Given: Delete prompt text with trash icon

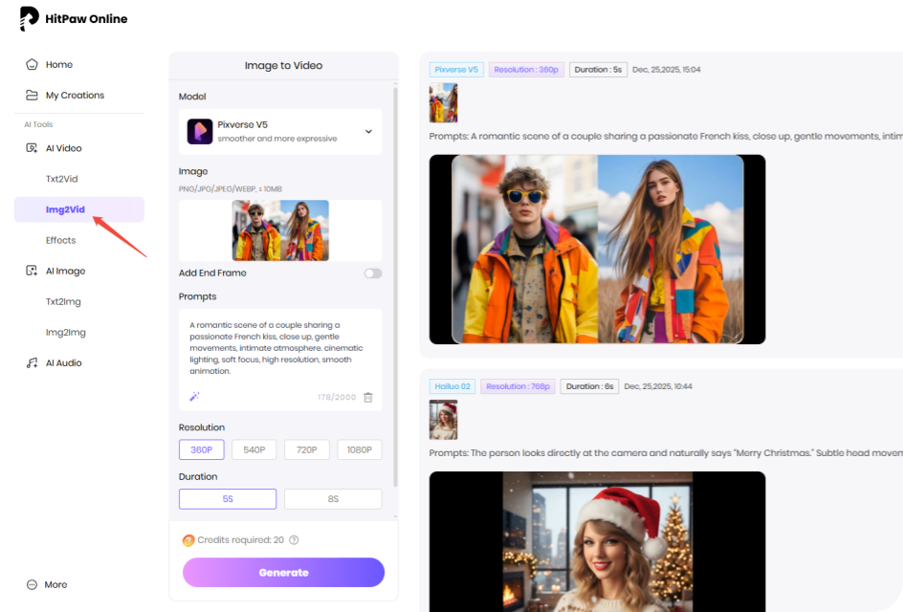Looking at the screenshot, I should tap(368, 397).
